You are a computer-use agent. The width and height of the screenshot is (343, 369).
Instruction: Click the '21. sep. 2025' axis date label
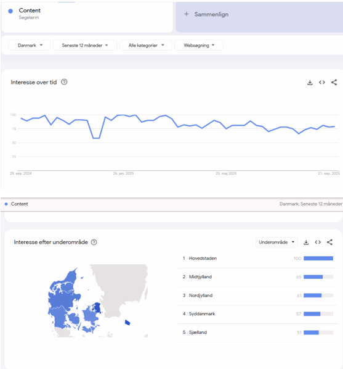(x=329, y=173)
